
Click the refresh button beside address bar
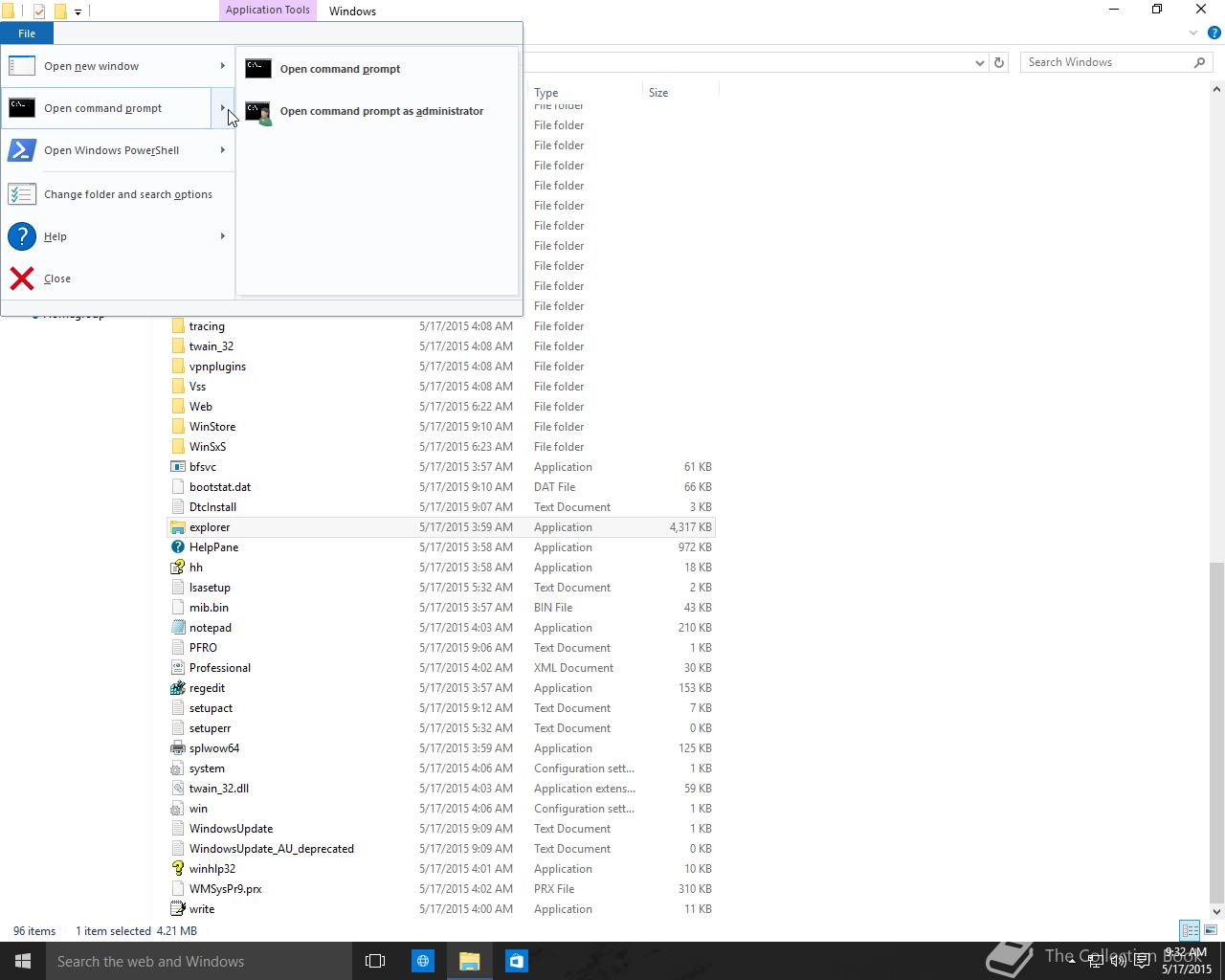[999, 62]
